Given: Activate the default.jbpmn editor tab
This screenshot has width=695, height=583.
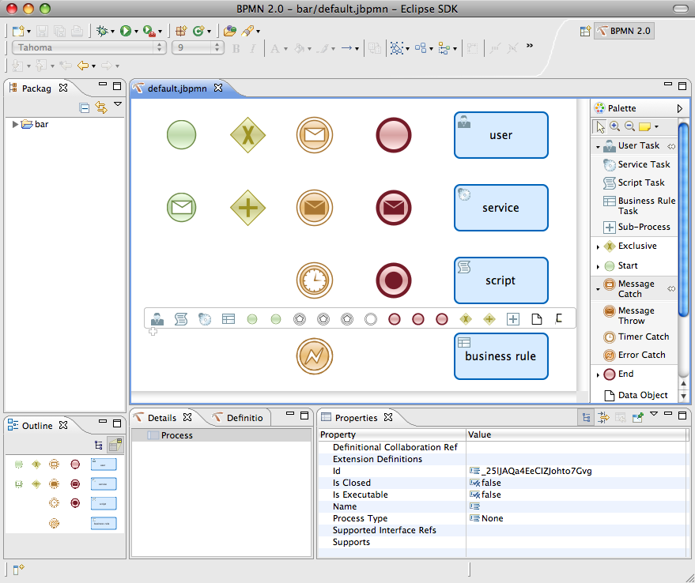Looking at the screenshot, I should pos(178,89).
